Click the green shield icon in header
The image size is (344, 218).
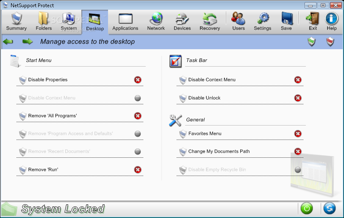[x=311, y=42]
